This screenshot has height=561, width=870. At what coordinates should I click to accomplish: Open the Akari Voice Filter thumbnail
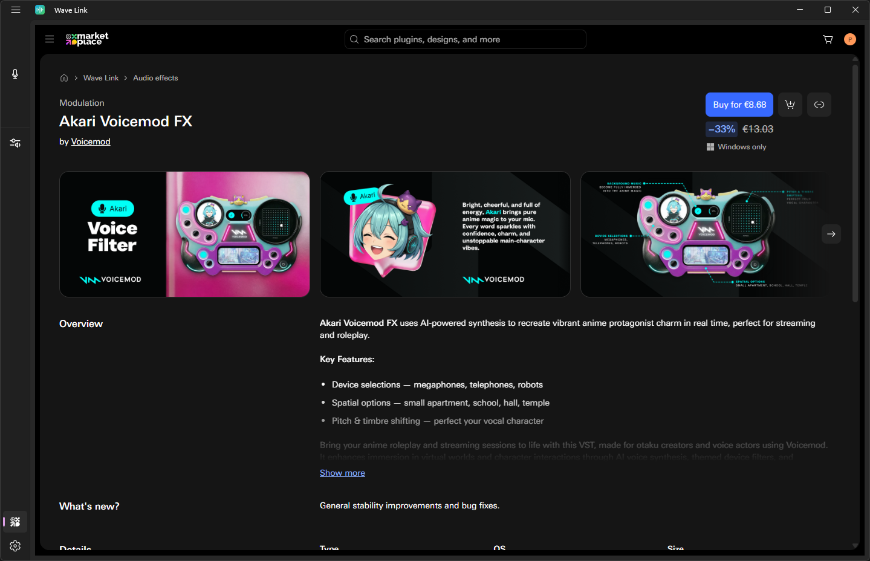tap(184, 234)
